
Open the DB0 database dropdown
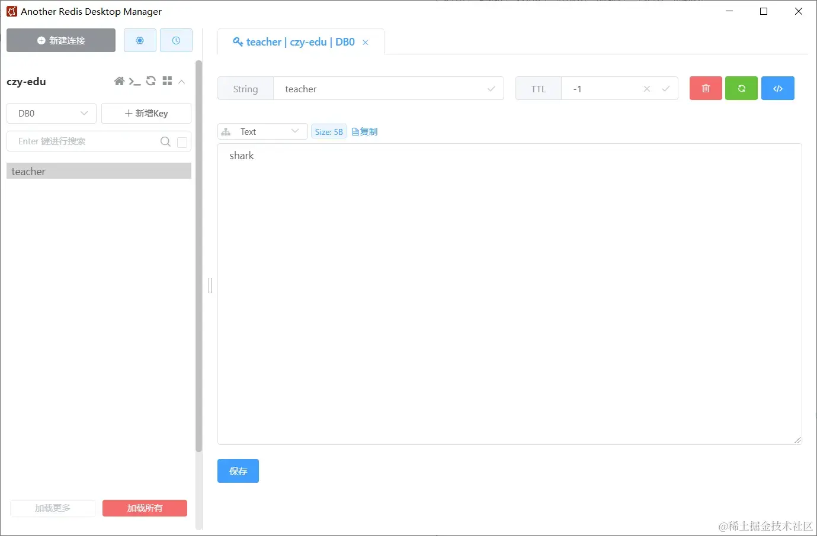(x=52, y=113)
